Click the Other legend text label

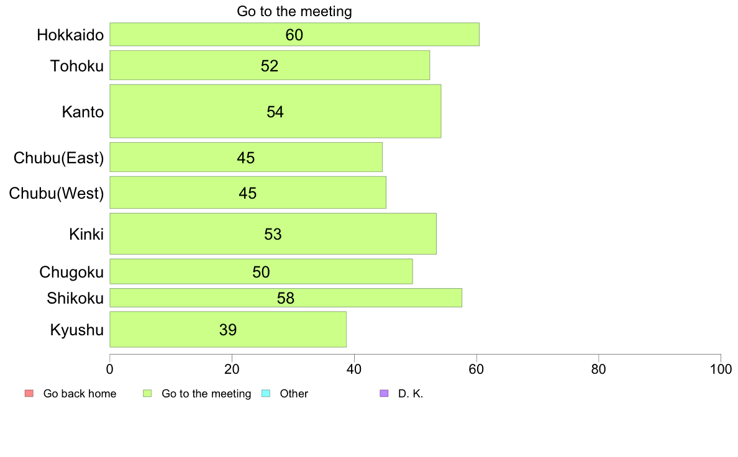pyautogui.click(x=294, y=394)
